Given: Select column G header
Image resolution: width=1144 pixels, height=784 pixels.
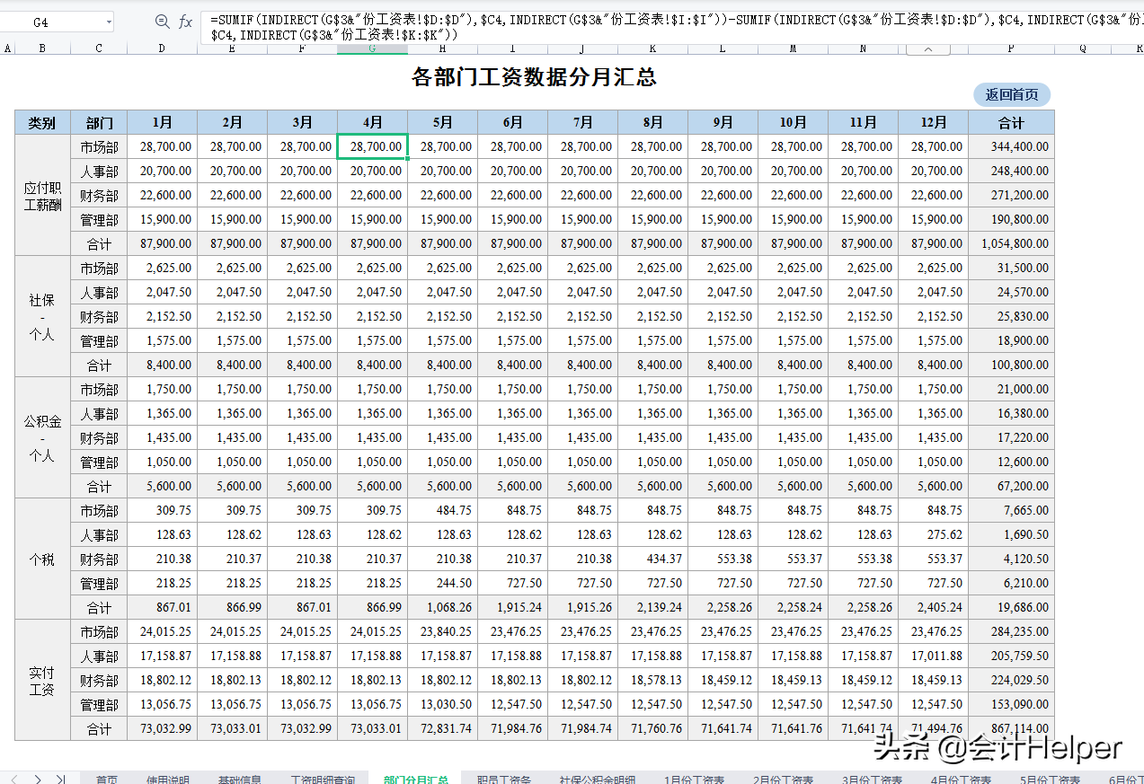Looking at the screenshot, I should 372,49.
